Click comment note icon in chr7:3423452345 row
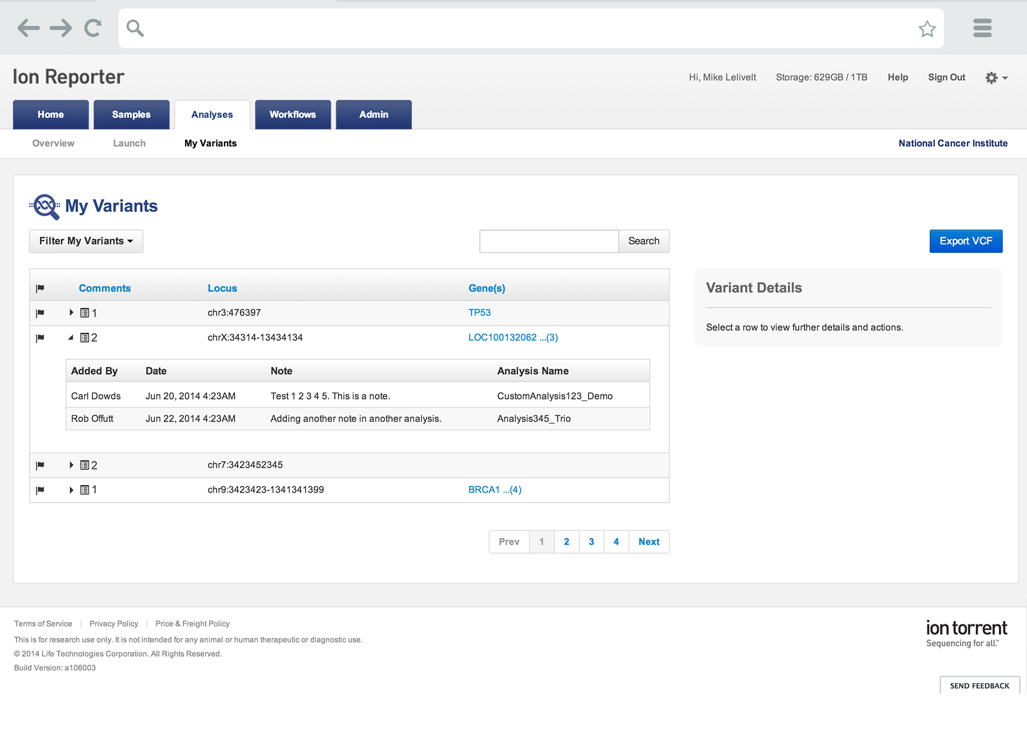Viewport: 1027px width, 740px height. coord(84,465)
